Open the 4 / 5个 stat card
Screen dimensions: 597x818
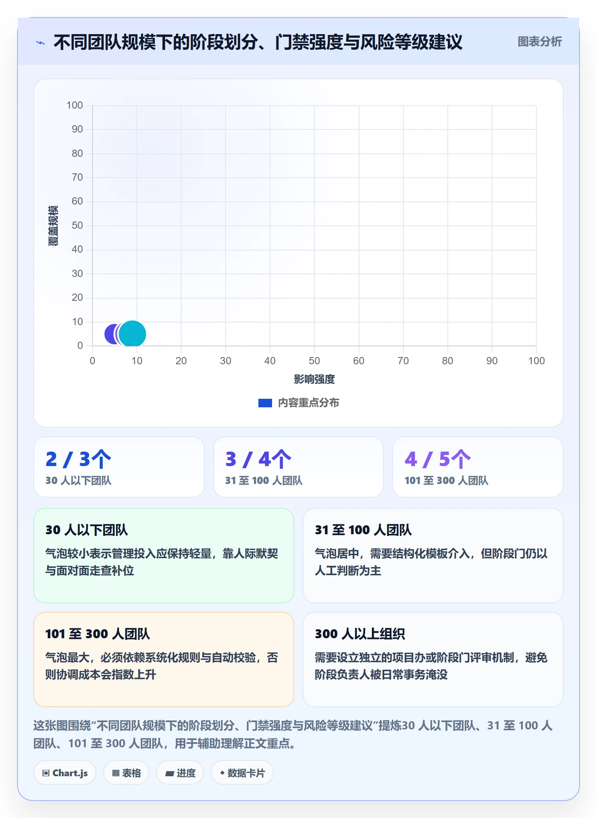[x=478, y=467]
